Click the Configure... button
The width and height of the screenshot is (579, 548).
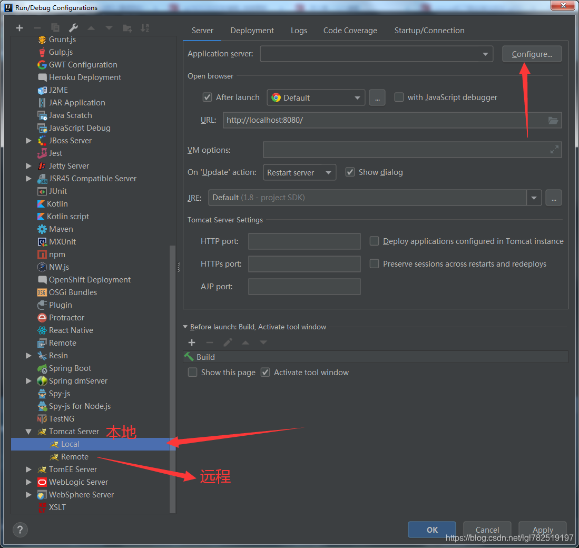532,54
